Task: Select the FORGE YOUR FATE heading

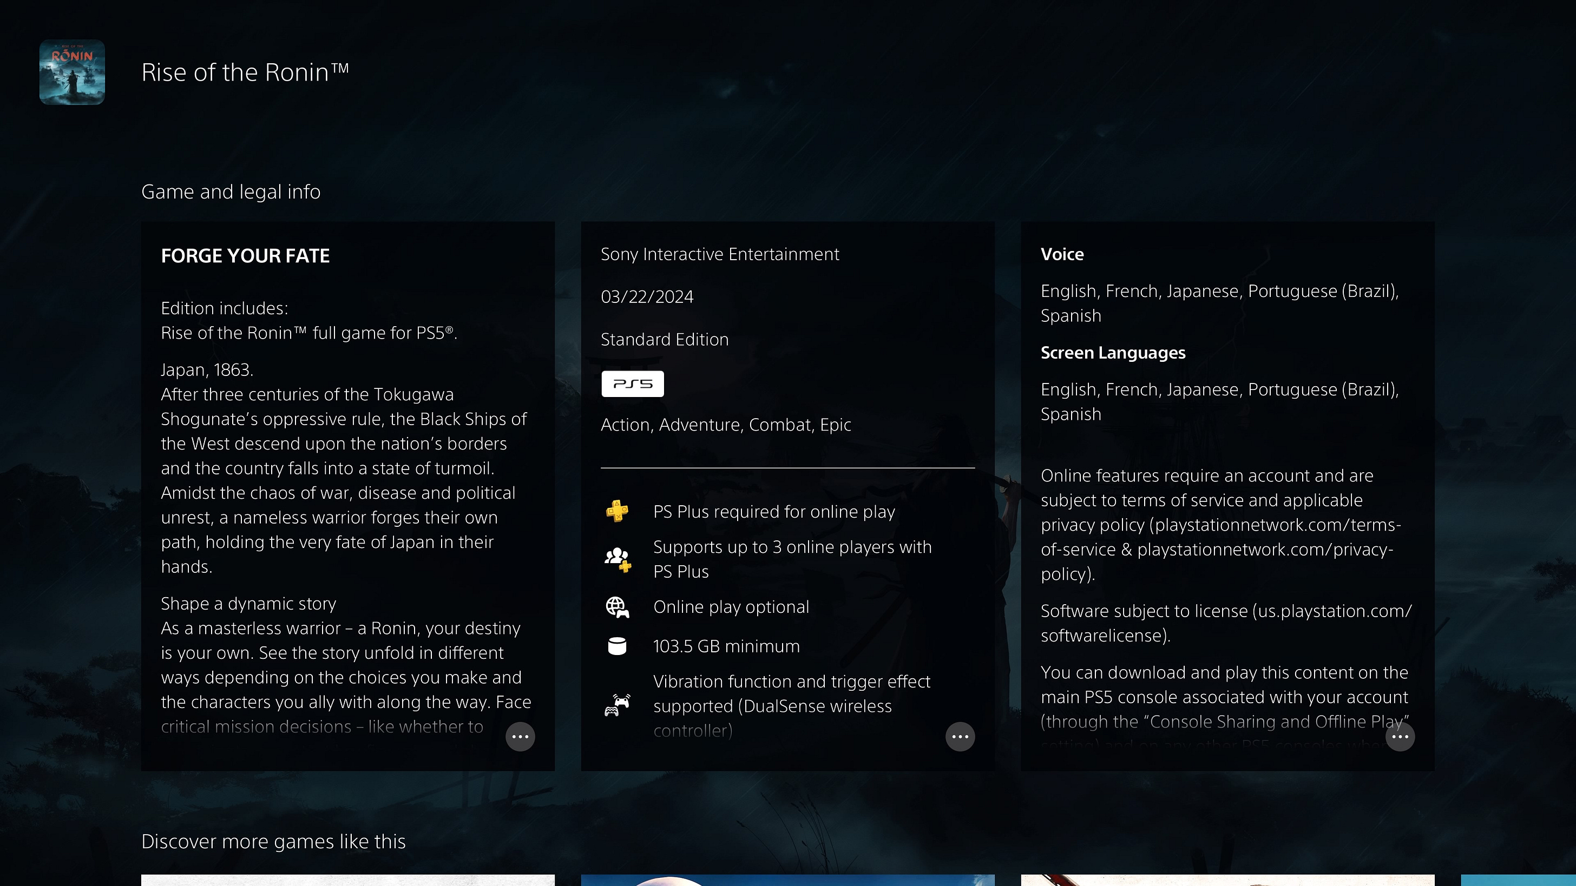Action: click(245, 256)
